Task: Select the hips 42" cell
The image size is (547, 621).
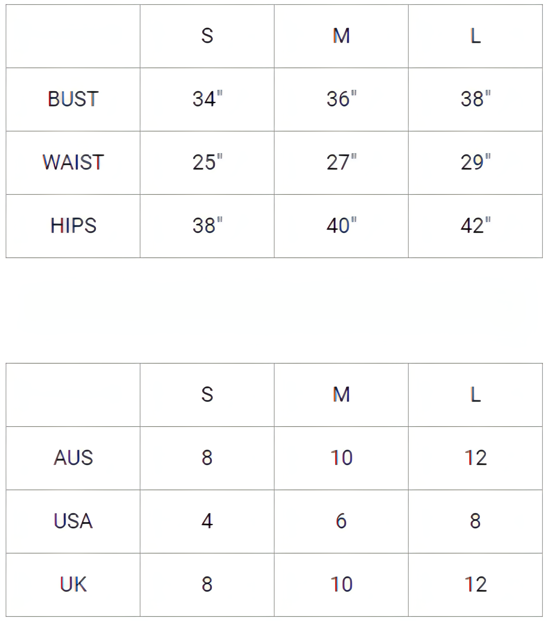Action: pos(475,226)
